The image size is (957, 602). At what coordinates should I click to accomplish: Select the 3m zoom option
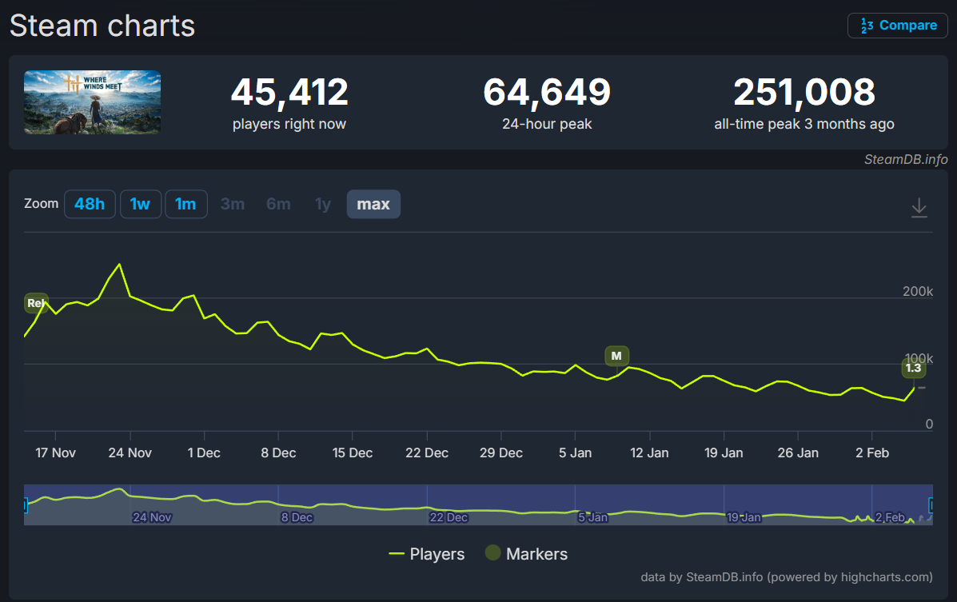tap(233, 204)
